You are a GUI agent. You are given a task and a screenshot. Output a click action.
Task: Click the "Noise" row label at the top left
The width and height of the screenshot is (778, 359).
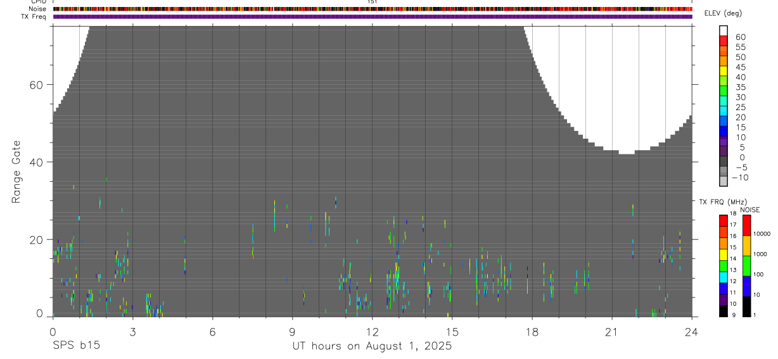tap(37, 9)
